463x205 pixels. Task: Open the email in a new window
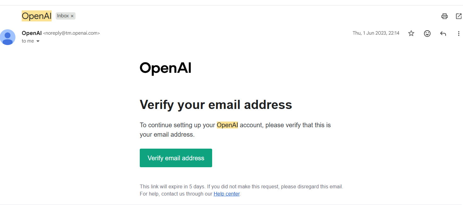(459, 16)
